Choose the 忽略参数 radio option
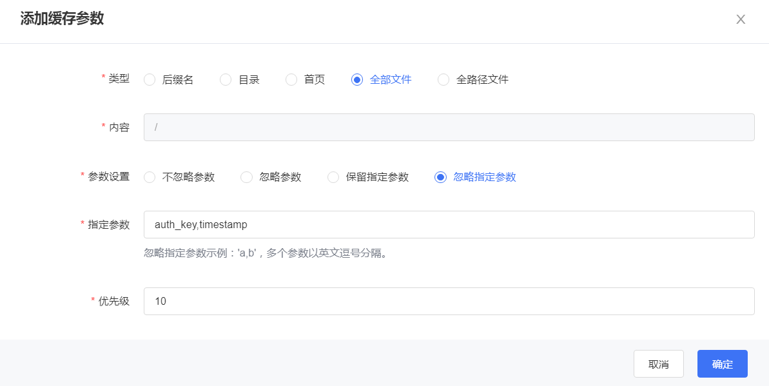Screen dimensions: 769x386 [x=246, y=177]
